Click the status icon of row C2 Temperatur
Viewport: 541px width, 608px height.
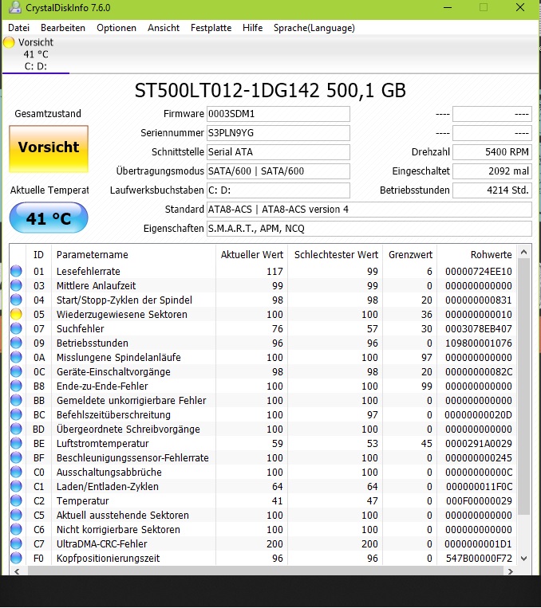point(16,500)
